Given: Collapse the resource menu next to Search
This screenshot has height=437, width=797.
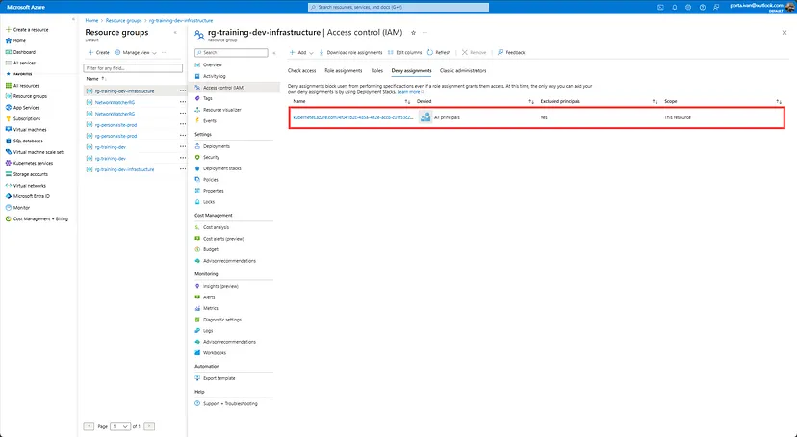Looking at the screenshot, I should click(x=274, y=53).
